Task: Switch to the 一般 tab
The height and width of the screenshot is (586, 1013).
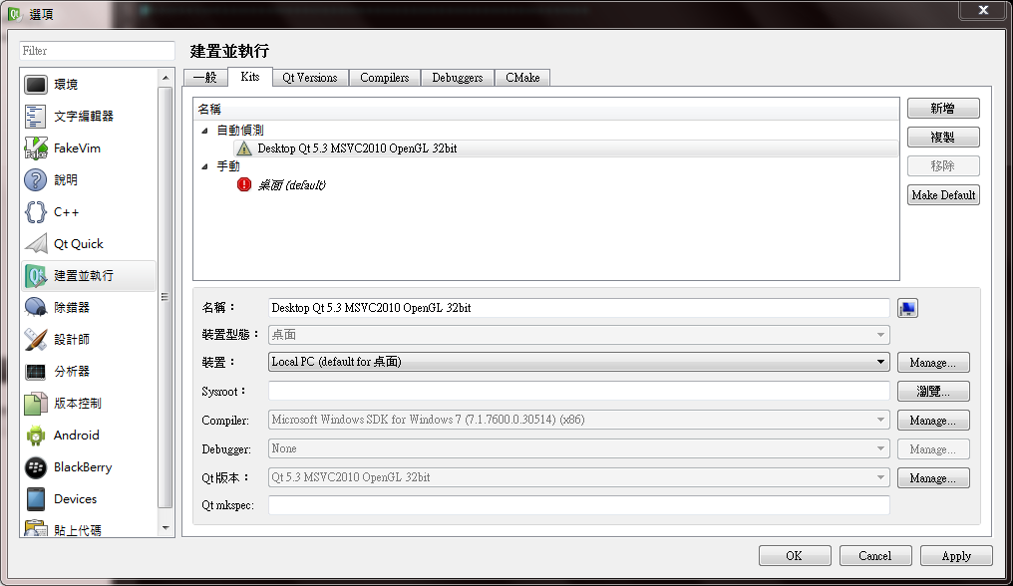Action: (x=205, y=78)
